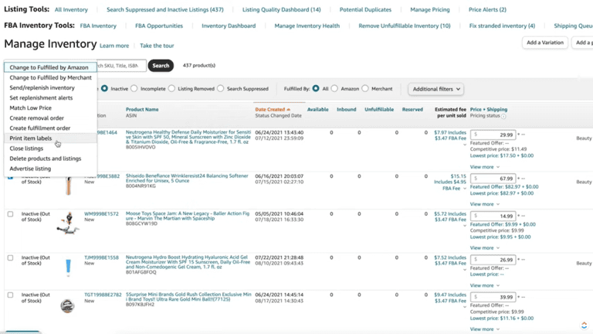The height and width of the screenshot is (334, 593).
Task: Click the Search button
Action: pyautogui.click(x=161, y=66)
